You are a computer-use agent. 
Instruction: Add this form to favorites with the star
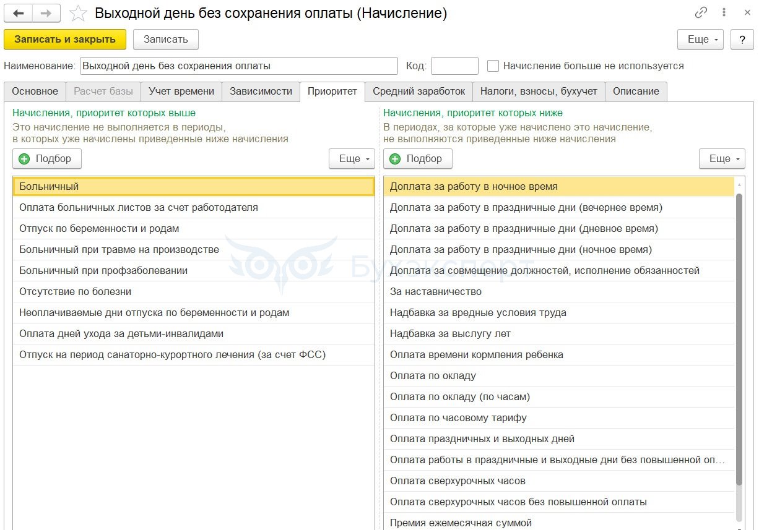(78, 13)
